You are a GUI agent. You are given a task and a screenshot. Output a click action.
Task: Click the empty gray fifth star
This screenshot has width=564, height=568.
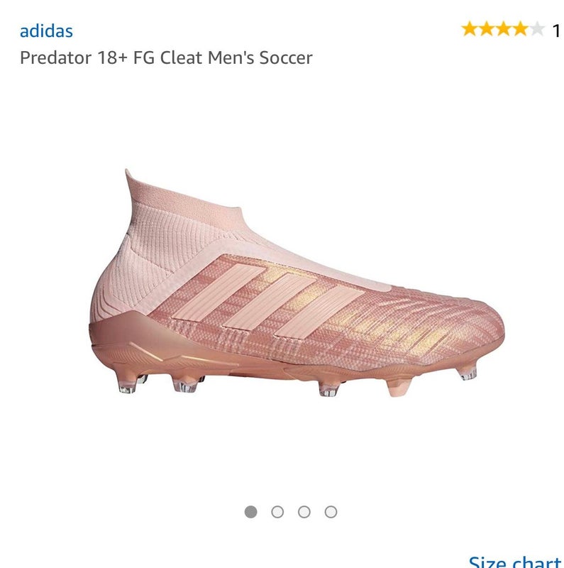pos(538,29)
